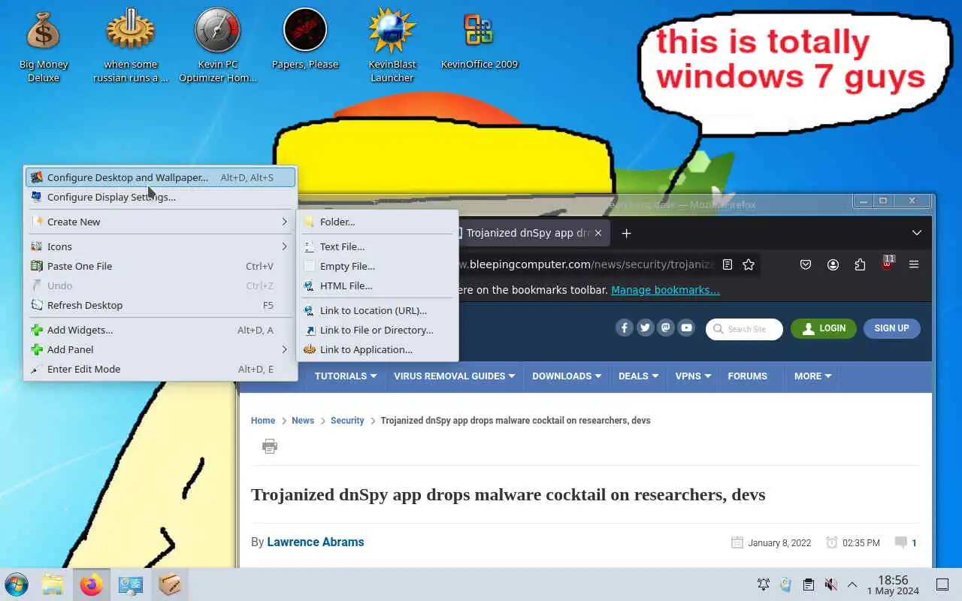Image resolution: width=962 pixels, height=601 pixels.
Task: Unmute the audio volume tray icon
Action: pyautogui.click(x=830, y=584)
